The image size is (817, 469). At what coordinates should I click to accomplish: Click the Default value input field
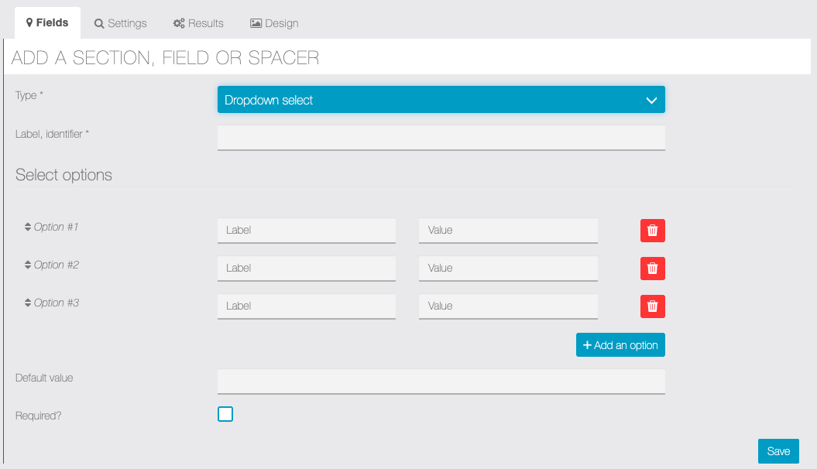(x=441, y=381)
